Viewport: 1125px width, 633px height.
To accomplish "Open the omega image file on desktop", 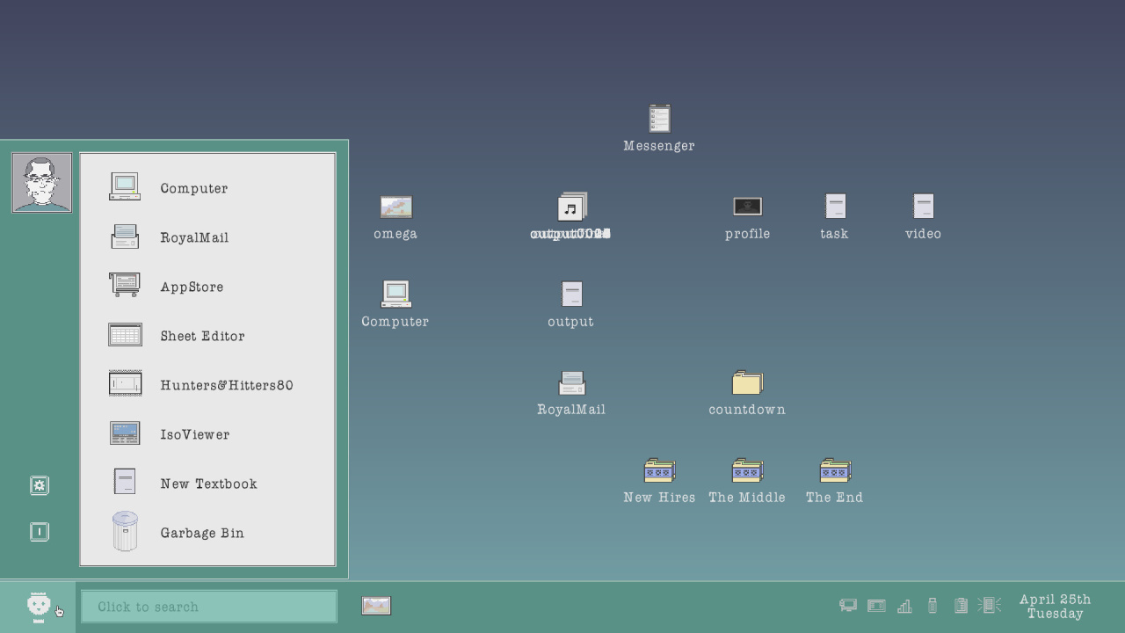I will click(x=396, y=207).
